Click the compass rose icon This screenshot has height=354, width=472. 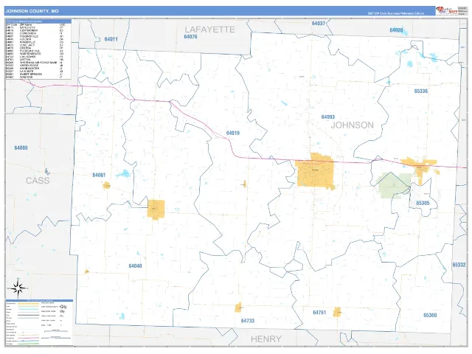click(x=18, y=288)
